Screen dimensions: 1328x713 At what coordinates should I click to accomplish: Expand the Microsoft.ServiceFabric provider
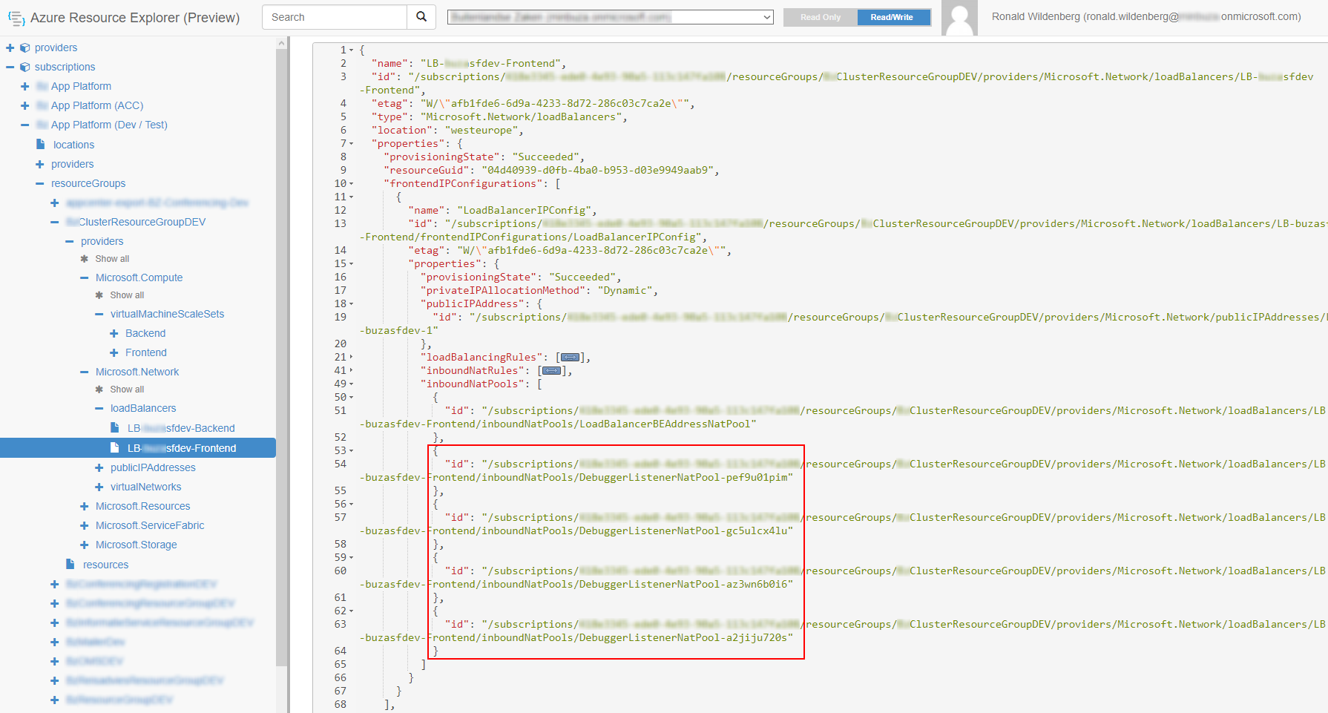point(85,525)
